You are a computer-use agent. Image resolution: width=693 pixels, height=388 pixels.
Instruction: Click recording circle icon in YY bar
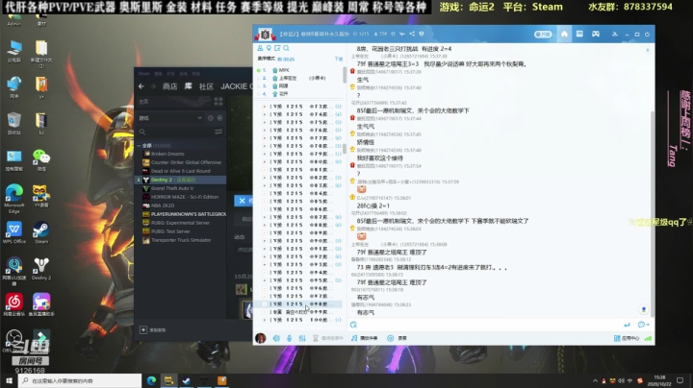[390, 338]
